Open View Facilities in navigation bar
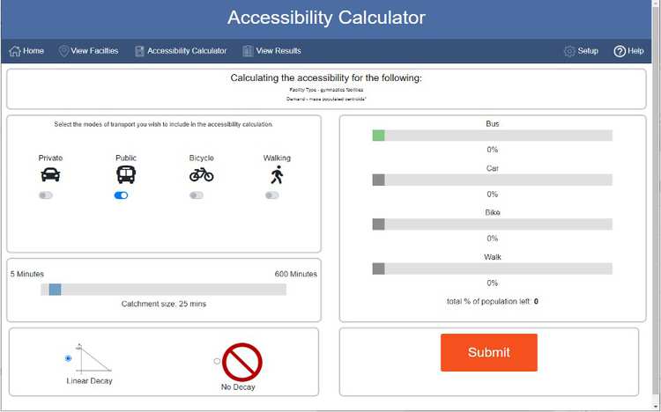The width and height of the screenshot is (661, 412). 88,51
